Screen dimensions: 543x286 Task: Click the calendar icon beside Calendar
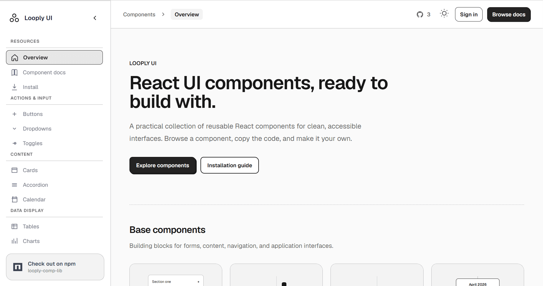[x=14, y=199]
